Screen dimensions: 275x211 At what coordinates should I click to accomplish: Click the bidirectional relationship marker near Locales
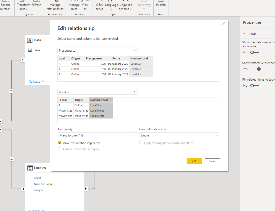[x=91, y=189]
